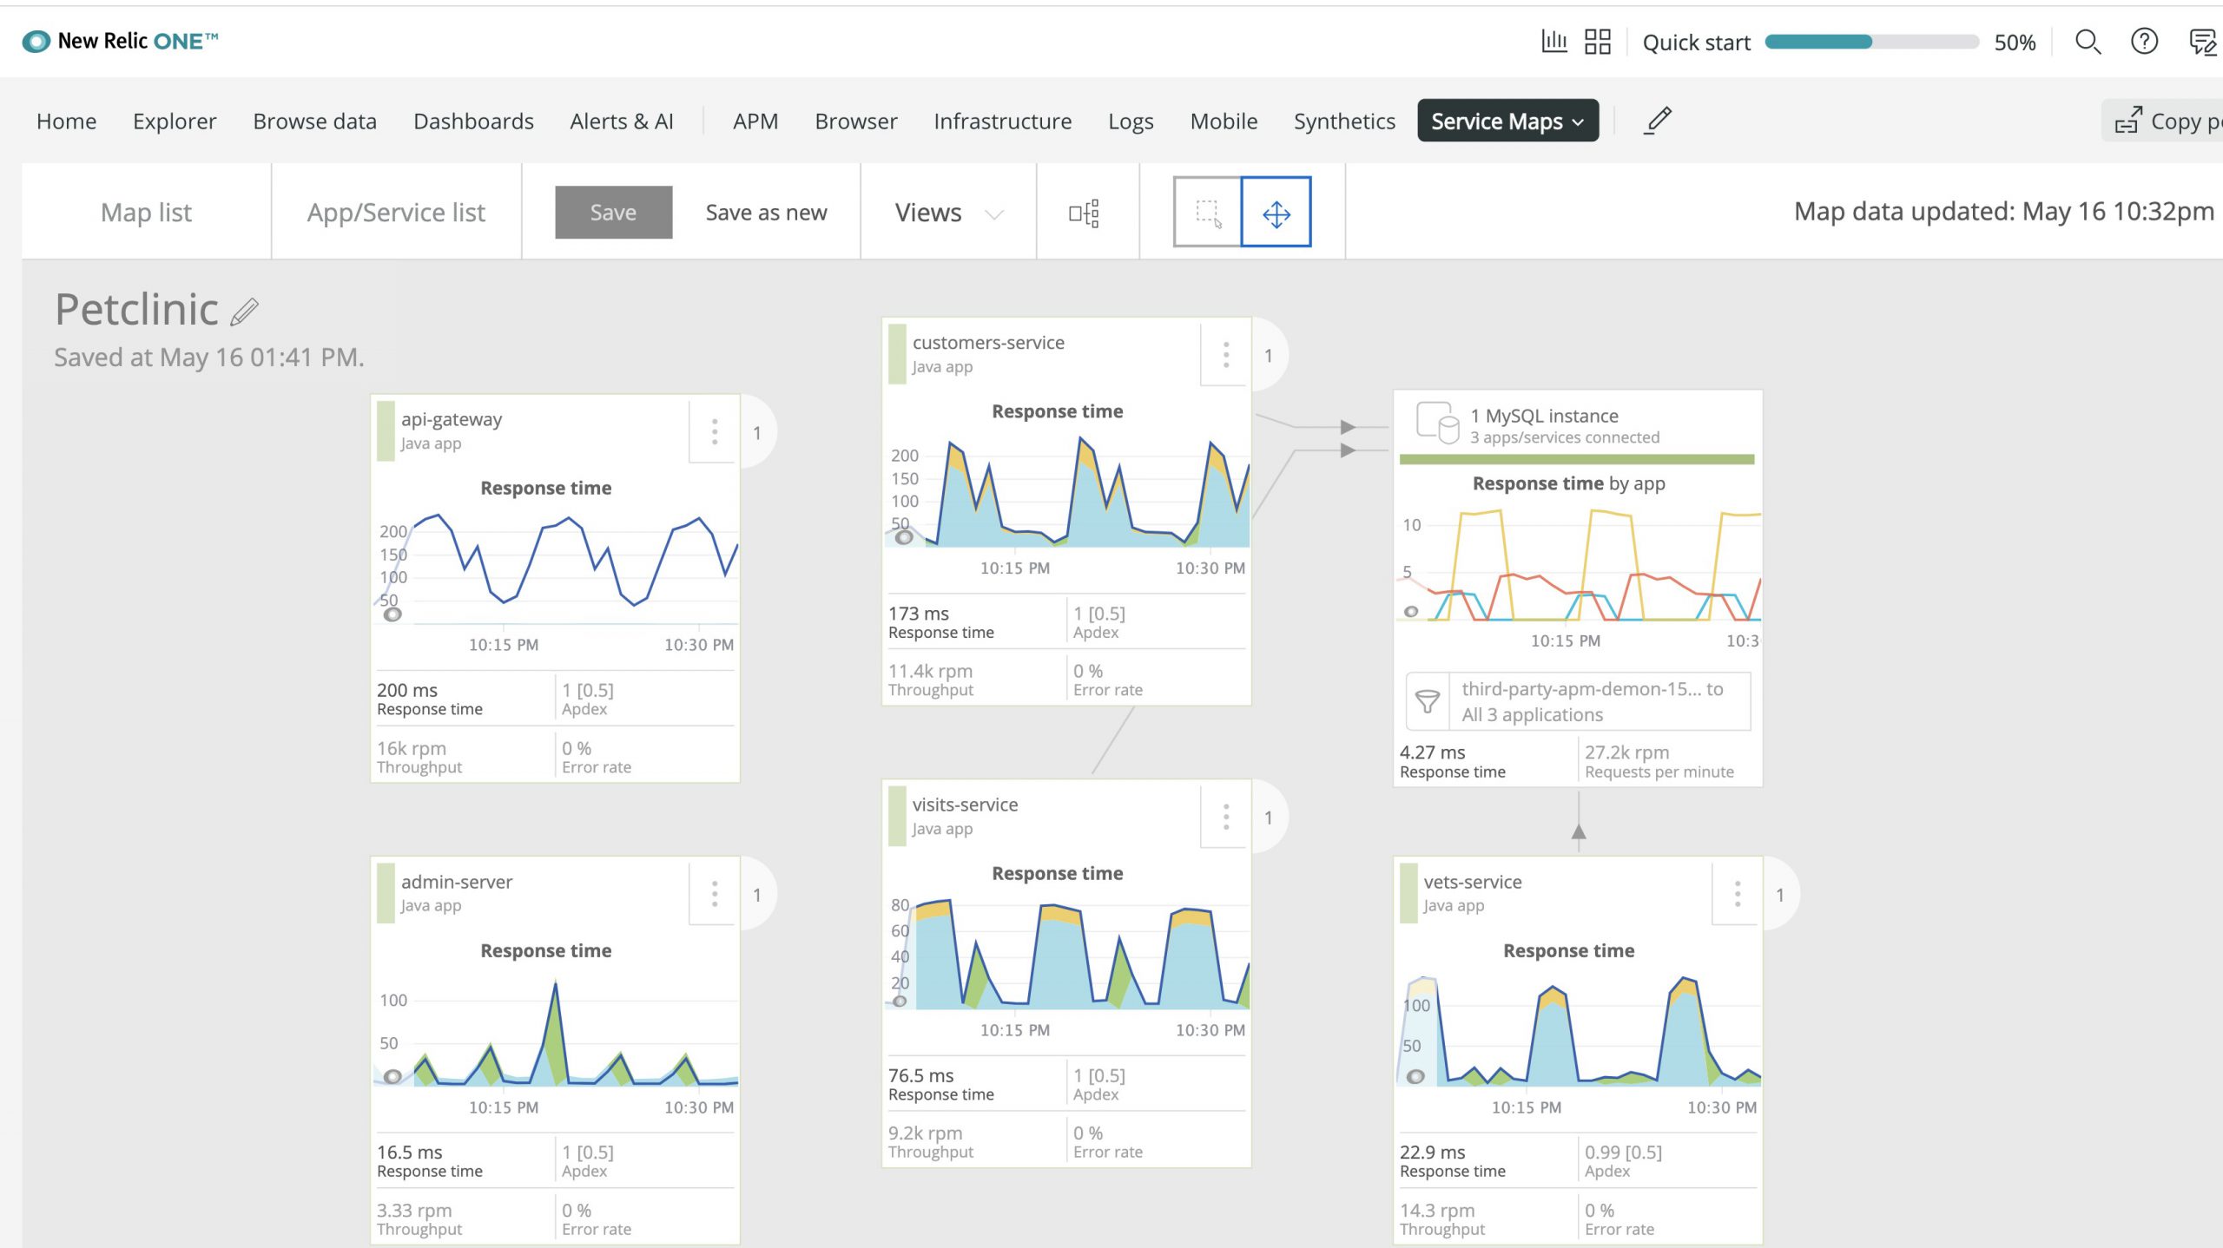The image size is (2223, 1248).
Task: Click the Save as new button
Action: coord(766,211)
